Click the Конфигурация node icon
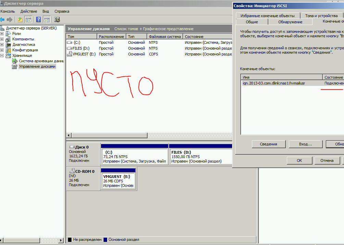 8,50
